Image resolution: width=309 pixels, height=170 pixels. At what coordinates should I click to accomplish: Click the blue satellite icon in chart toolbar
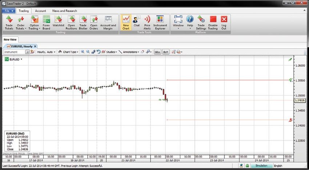point(93,52)
